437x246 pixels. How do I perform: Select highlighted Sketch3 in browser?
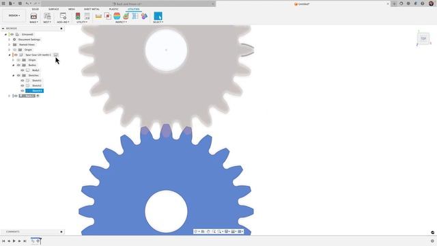point(35,91)
